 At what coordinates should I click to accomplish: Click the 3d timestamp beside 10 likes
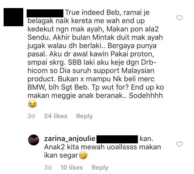[x=48, y=168]
